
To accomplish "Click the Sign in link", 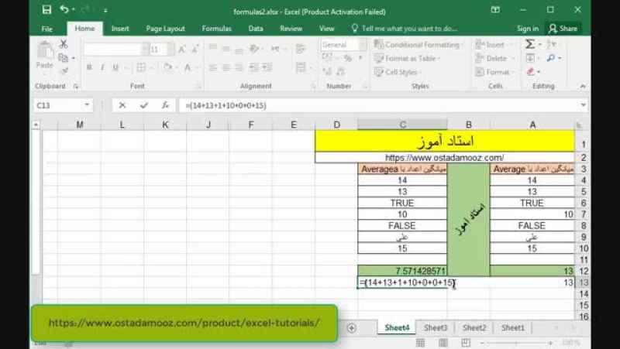I will coord(528,29).
